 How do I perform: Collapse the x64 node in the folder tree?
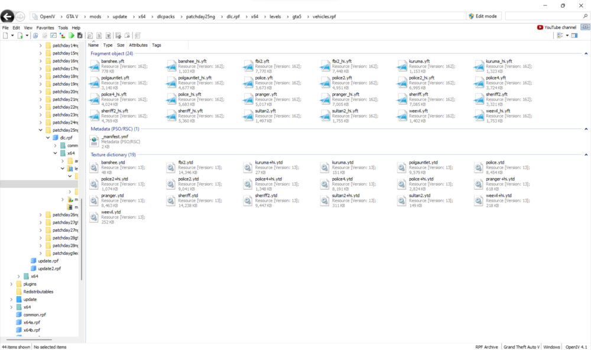click(56, 153)
